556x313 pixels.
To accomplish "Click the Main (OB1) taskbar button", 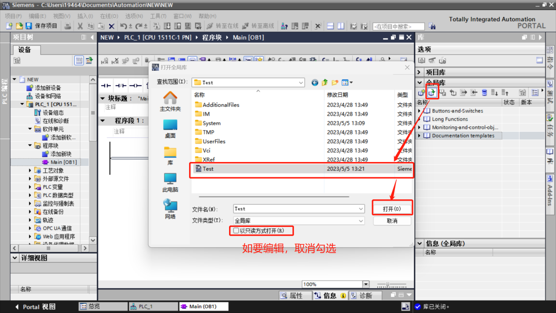I will tap(204, 306).
